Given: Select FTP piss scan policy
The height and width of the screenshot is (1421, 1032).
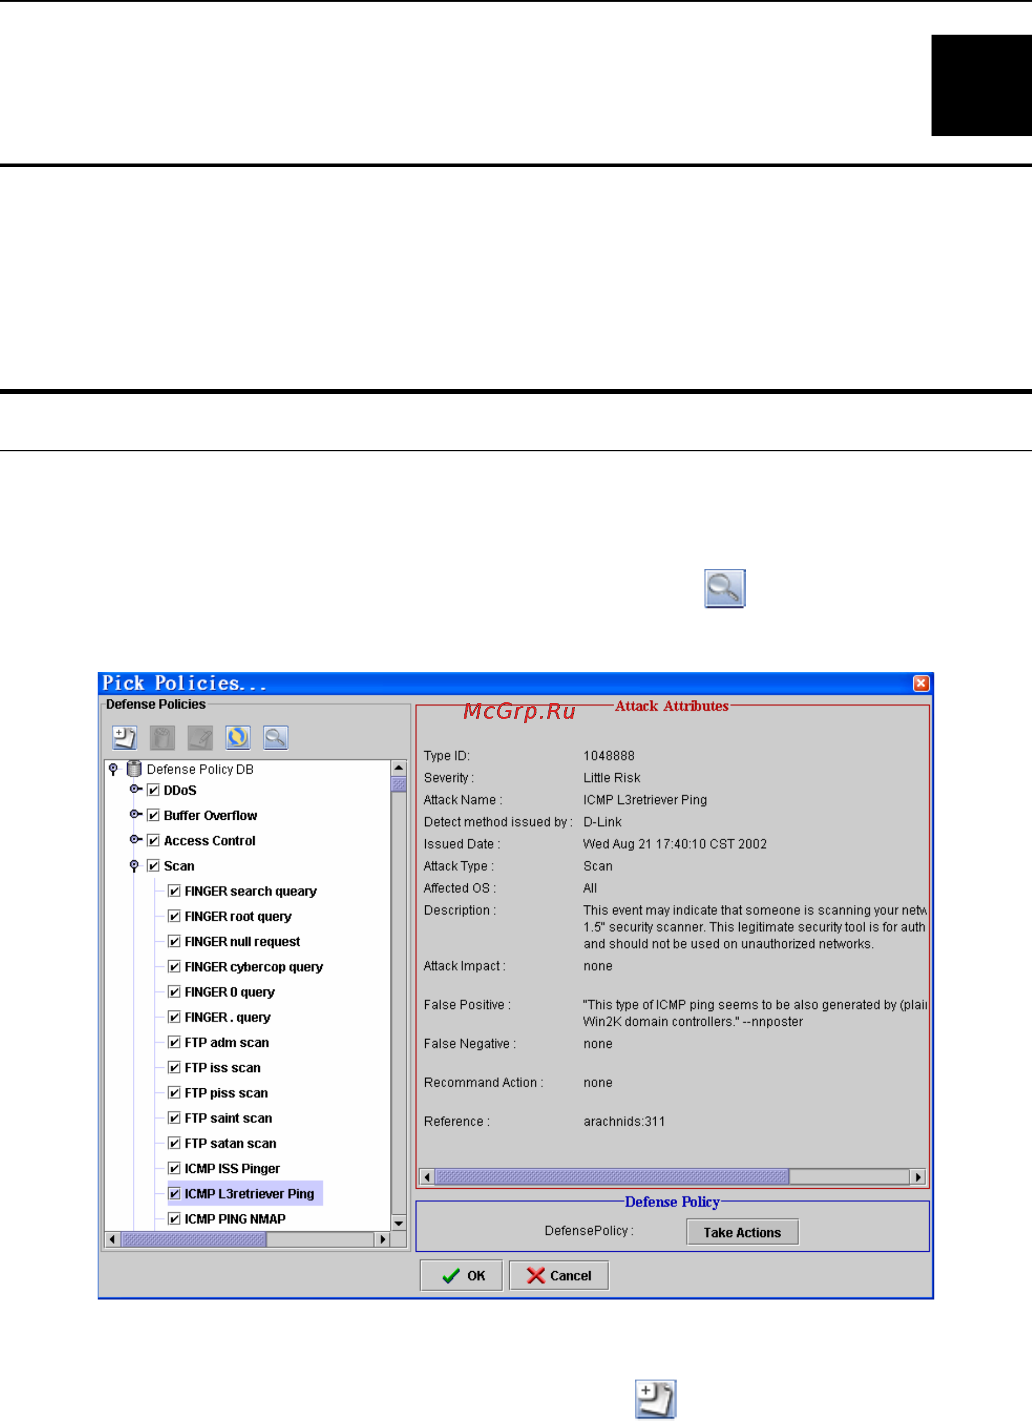Looking at the screenshot, I should coord(226,1093).
